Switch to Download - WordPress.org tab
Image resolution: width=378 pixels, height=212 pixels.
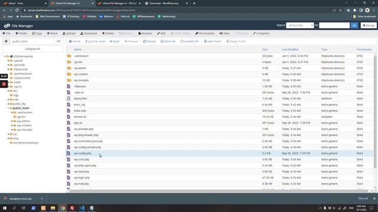(x=167, y=4)
